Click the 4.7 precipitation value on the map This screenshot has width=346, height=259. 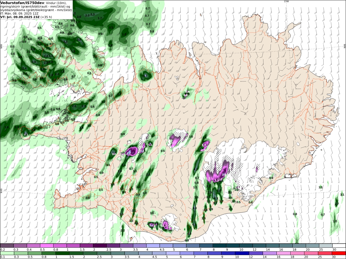pos(145,76)
